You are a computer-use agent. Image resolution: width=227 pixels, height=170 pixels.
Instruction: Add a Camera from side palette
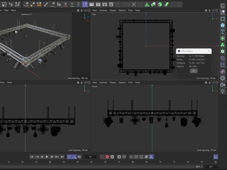(223, 85)
